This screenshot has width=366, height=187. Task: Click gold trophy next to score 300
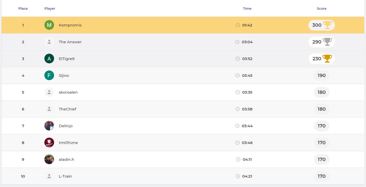point(327,25)
